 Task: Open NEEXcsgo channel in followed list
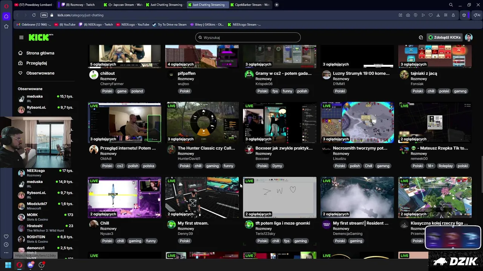pos(45,173)
